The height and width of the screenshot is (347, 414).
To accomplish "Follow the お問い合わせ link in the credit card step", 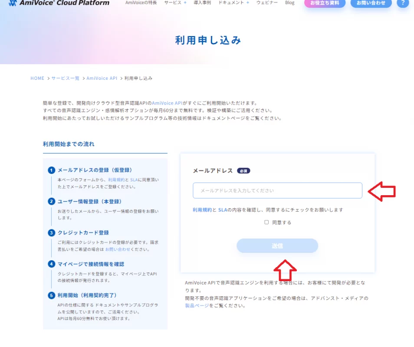I will pyautogui.click(x=118, y=249).
